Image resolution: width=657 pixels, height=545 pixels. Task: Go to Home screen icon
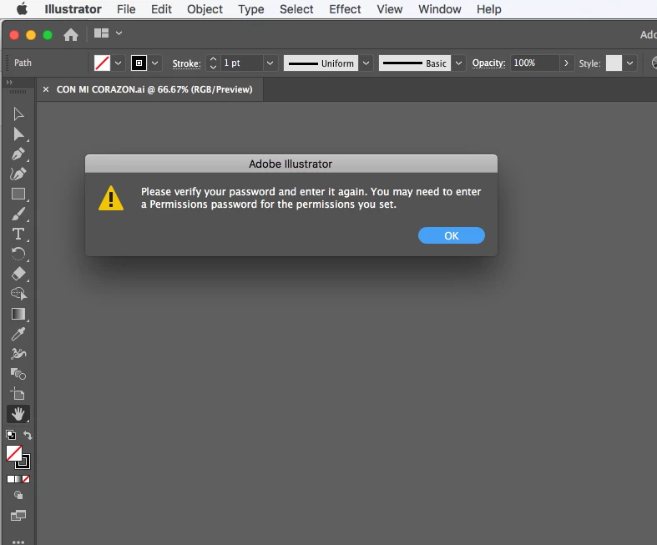[x=71, y=34]
